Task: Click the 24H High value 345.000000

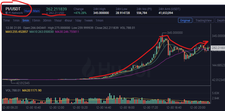Action: 101,13
